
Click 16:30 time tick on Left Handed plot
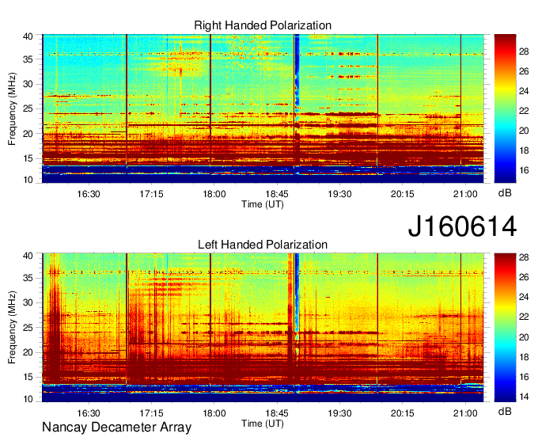[89, 413]
